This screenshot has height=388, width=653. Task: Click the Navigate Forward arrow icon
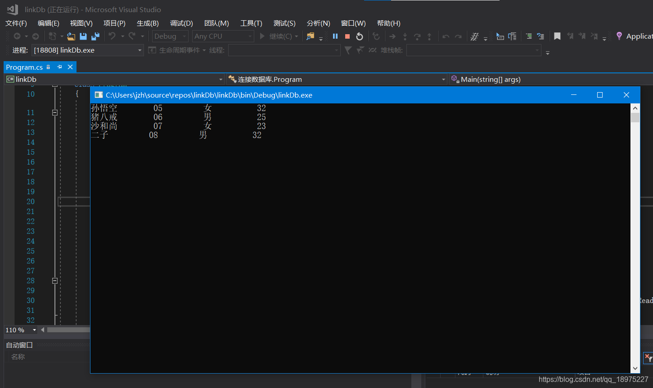point(36,36)
